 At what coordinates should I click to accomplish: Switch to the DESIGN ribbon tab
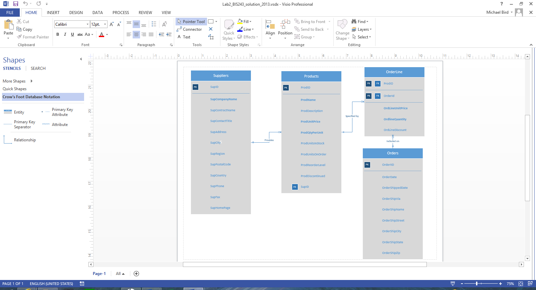pos(76,13)
